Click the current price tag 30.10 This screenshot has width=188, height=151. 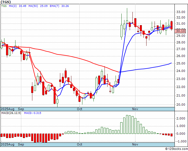click(x=181, y=31)
